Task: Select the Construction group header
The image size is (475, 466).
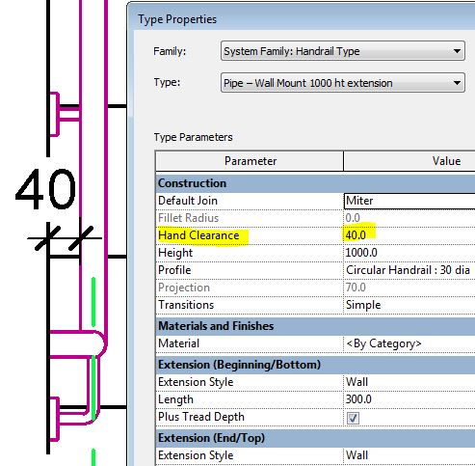Action: pyautogui.click(x=315, y=183)
